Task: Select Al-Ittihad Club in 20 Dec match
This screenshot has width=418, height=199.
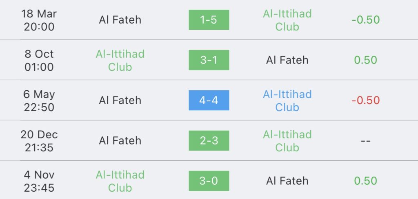Action: coord(287,141)
